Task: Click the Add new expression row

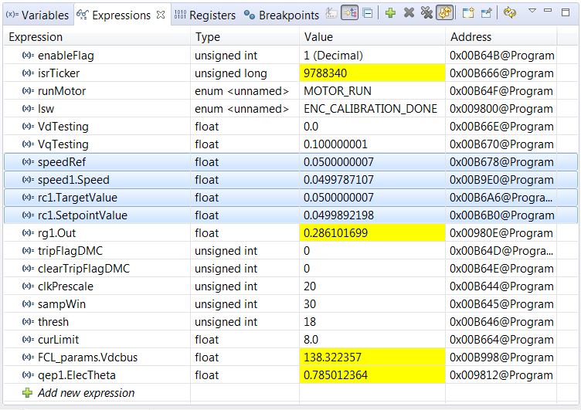Action: (x=86, y=392)
